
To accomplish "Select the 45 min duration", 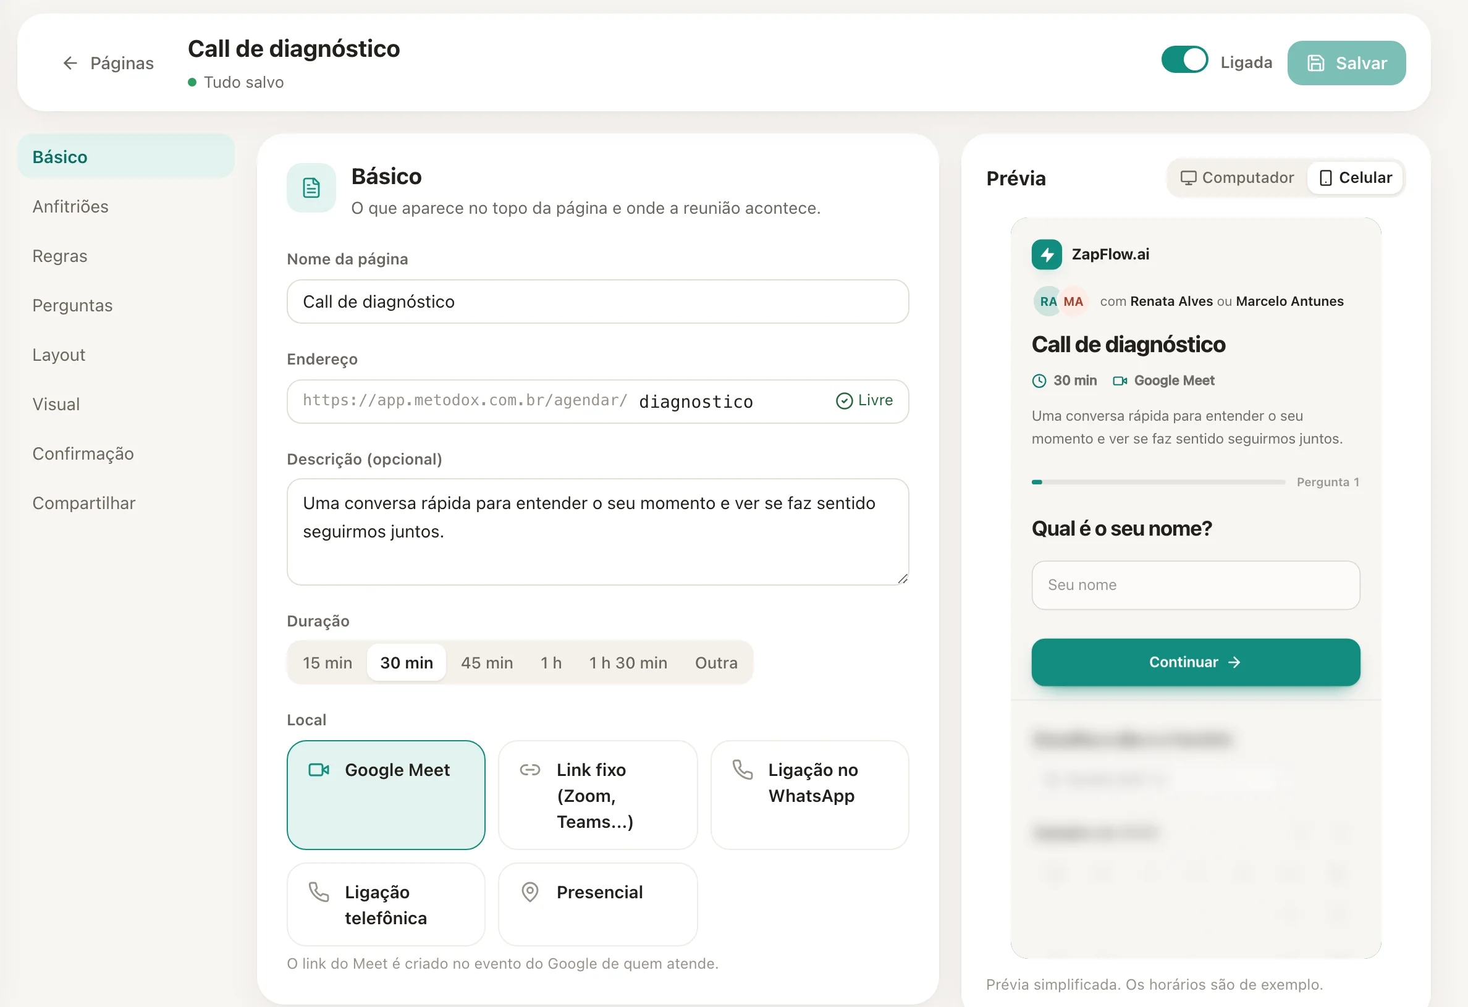I will (487, 663).
